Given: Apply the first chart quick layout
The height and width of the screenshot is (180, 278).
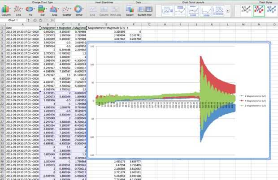Looking at the screenshot, I should [167, 11].
